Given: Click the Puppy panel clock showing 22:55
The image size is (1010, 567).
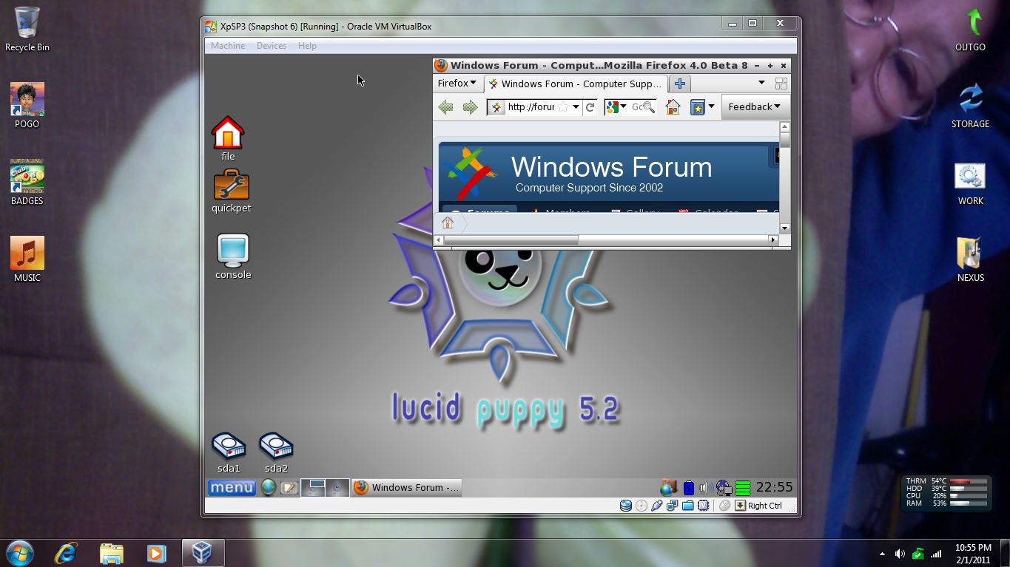Looking at the screenshot, I should coord(774,487).
